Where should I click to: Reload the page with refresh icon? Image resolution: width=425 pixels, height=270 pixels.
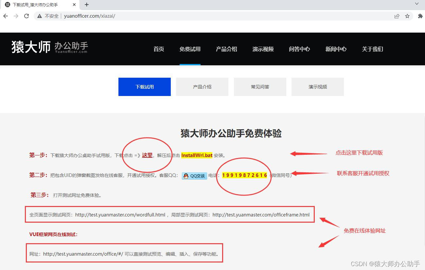pos(27,16)
